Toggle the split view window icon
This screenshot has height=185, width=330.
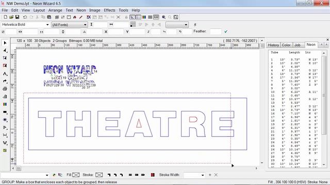(156, 17)
